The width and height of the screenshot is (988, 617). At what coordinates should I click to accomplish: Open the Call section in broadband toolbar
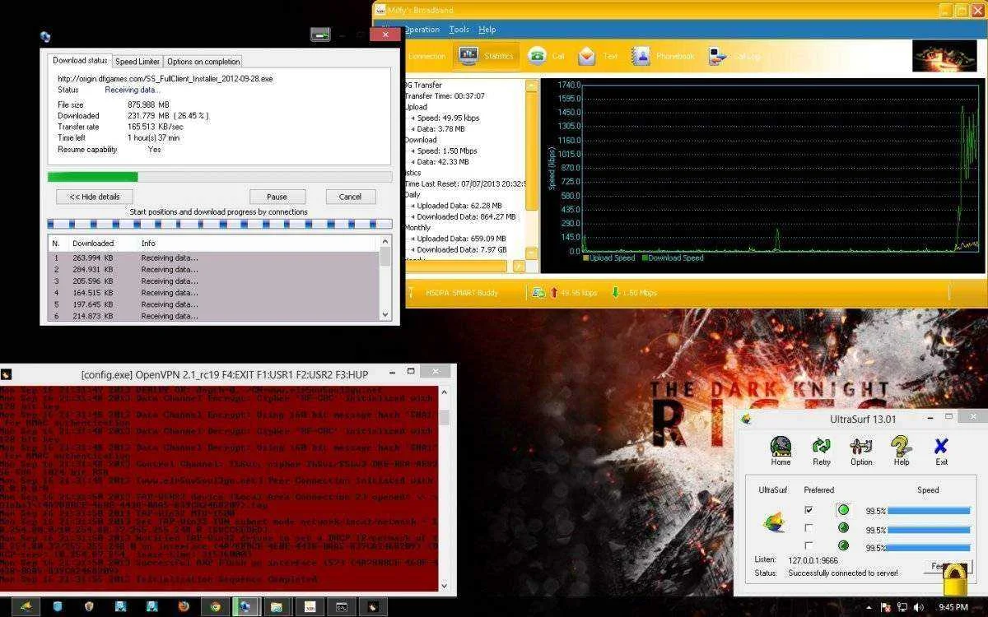(548, 56)
